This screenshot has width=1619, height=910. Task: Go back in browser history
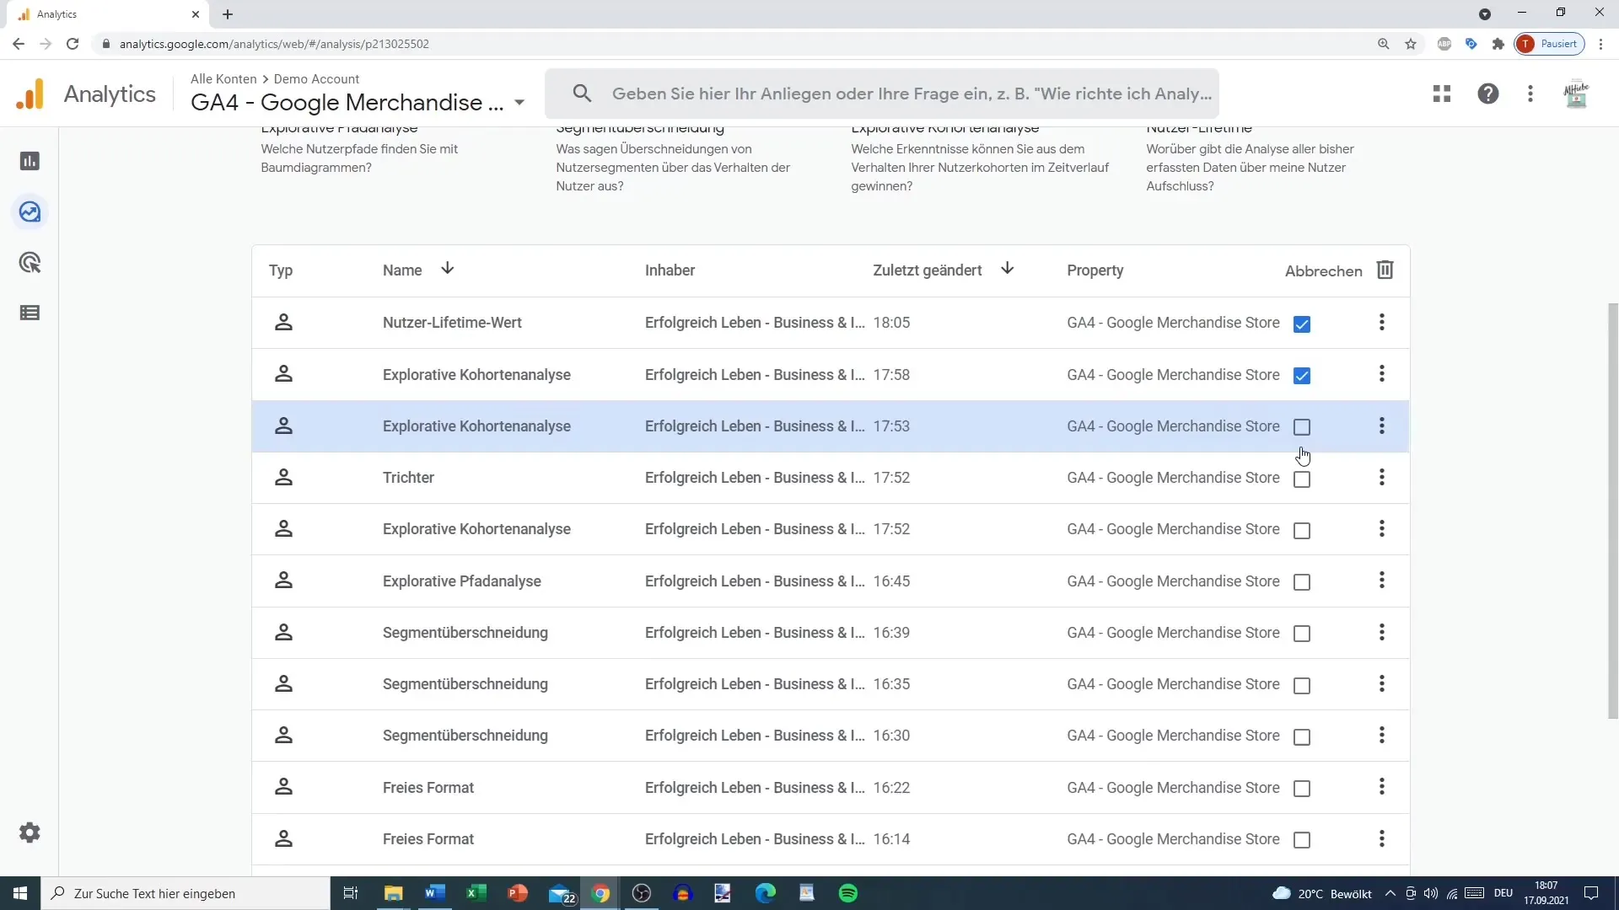coord(19,44)
